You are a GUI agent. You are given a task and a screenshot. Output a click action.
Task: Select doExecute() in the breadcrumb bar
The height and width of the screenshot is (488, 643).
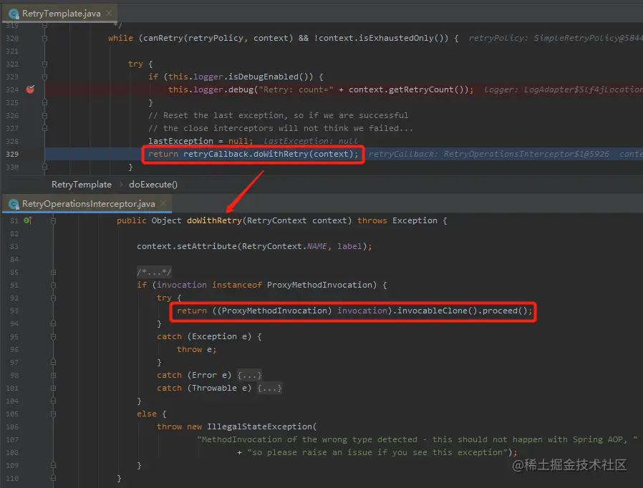[x=153, y=185]
